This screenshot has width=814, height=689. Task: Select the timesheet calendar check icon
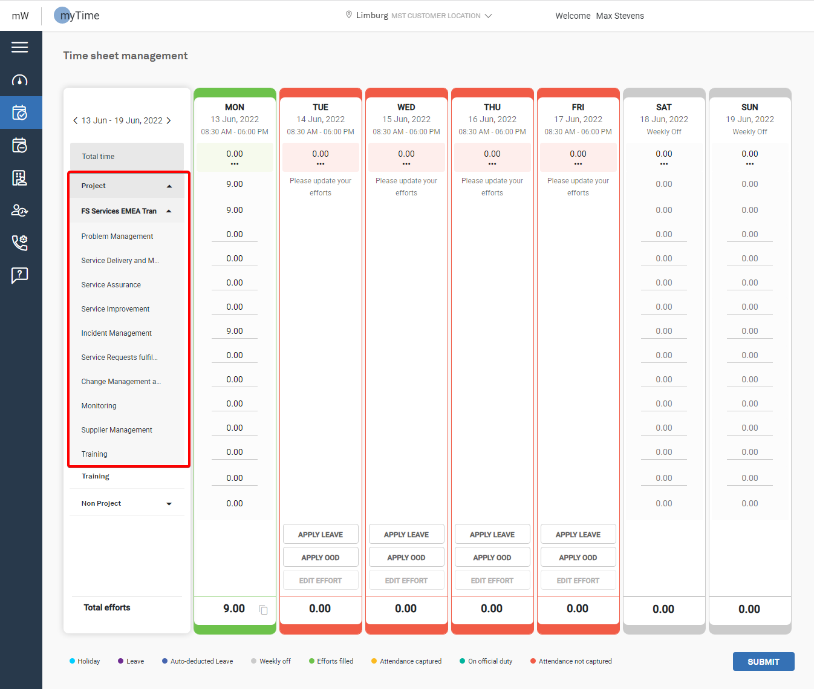[x=20, y=113]
